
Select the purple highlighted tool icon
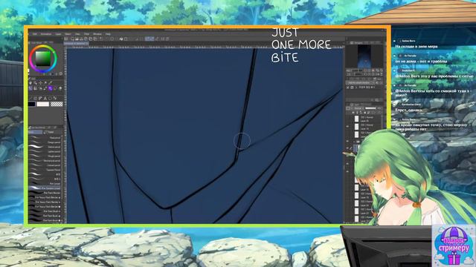coord(50,88)
